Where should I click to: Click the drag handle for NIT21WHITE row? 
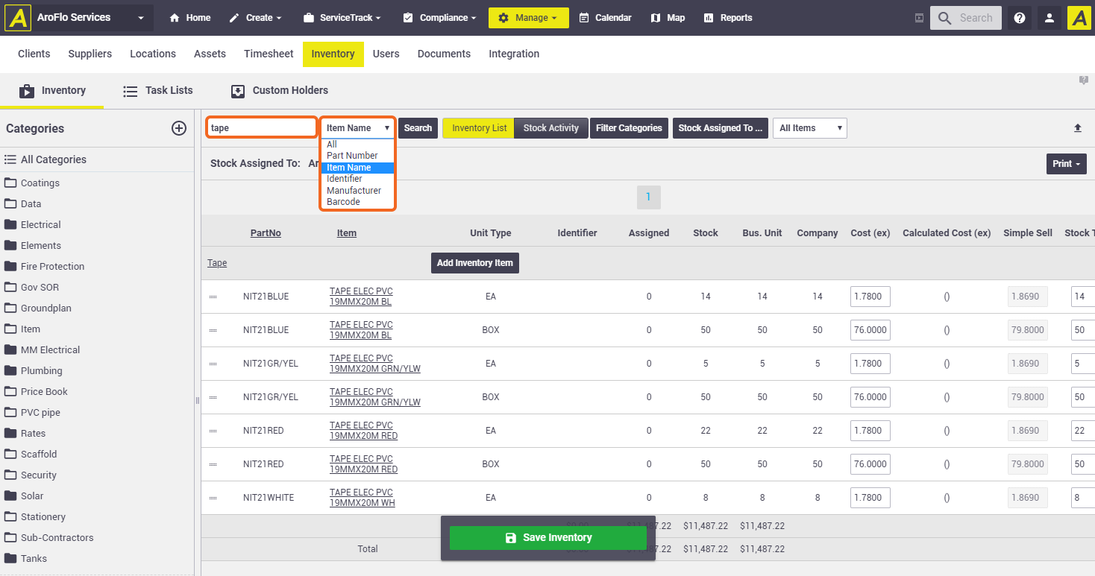213,498
